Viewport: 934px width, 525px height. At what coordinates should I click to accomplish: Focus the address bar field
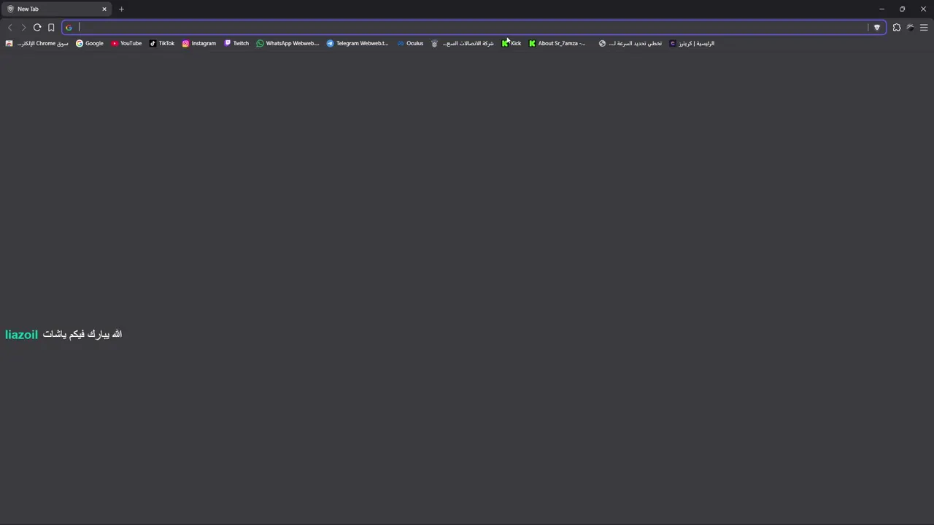tap(474, 28)
